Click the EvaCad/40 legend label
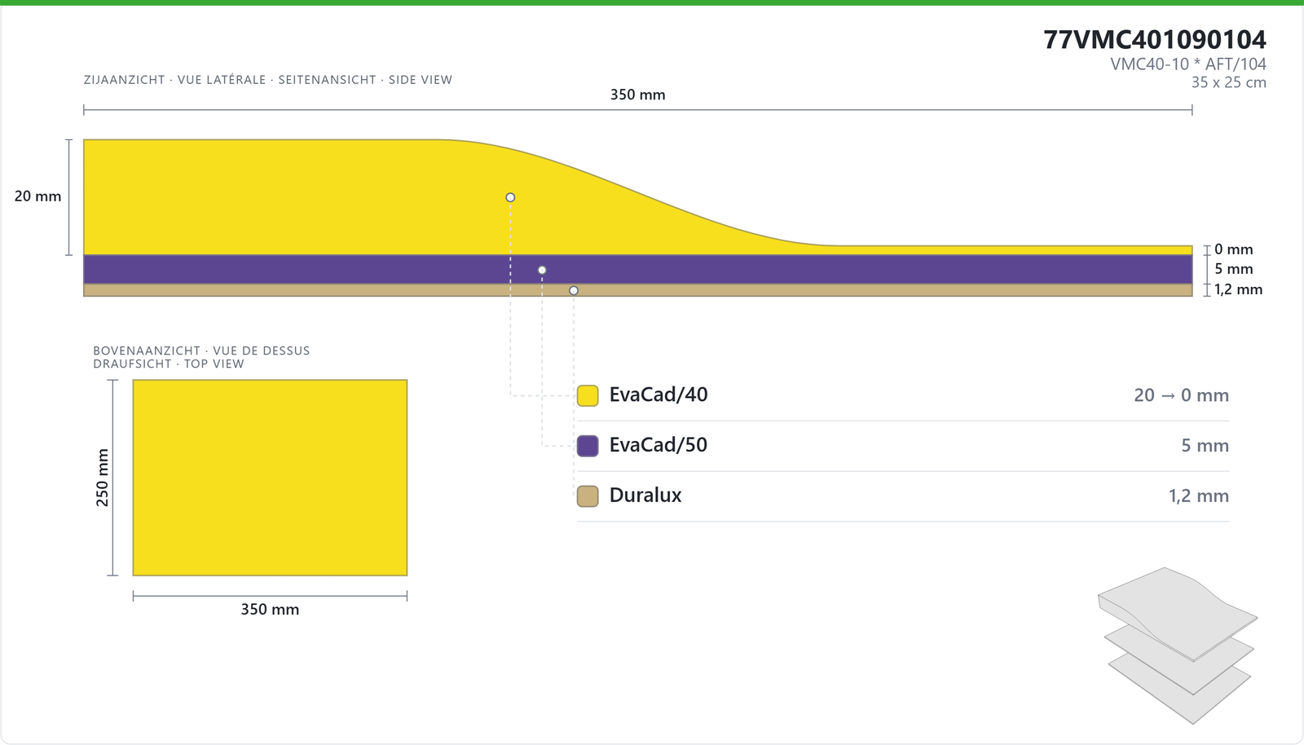The width and height of the screenshot is (1304, 745). (659, 395)
